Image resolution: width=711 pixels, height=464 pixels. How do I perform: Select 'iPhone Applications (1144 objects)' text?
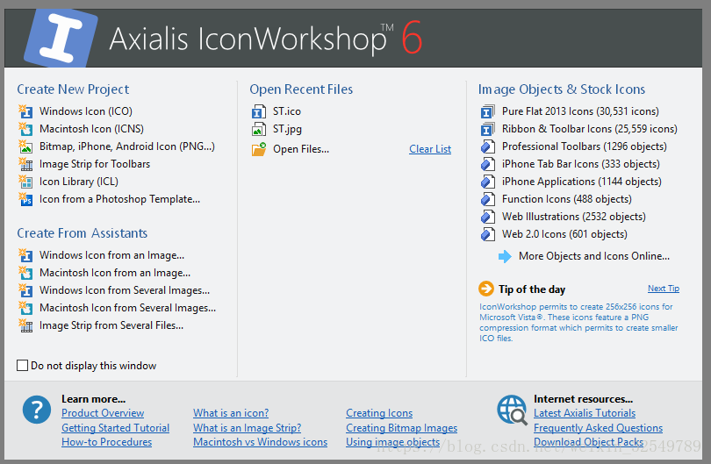tap(582, 182)
